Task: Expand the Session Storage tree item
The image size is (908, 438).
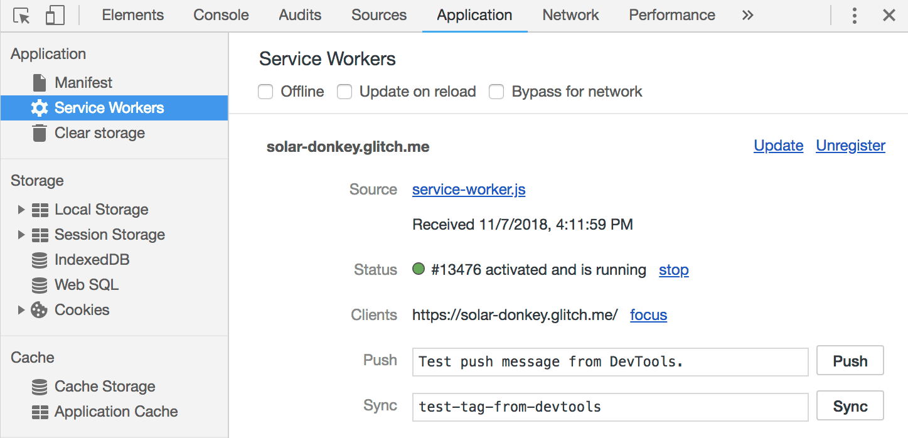Action: [x=21, y=234]
